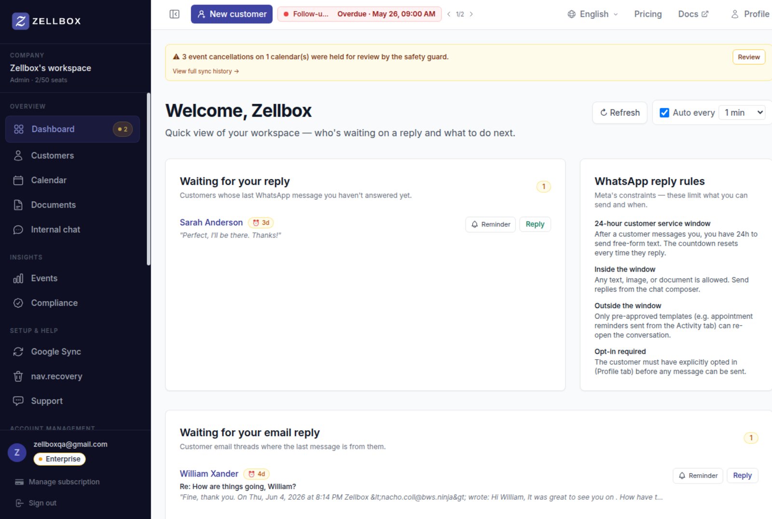Collapse the sidebar with the panel icon
772x519 pixels.
click(x=175, y=14)
